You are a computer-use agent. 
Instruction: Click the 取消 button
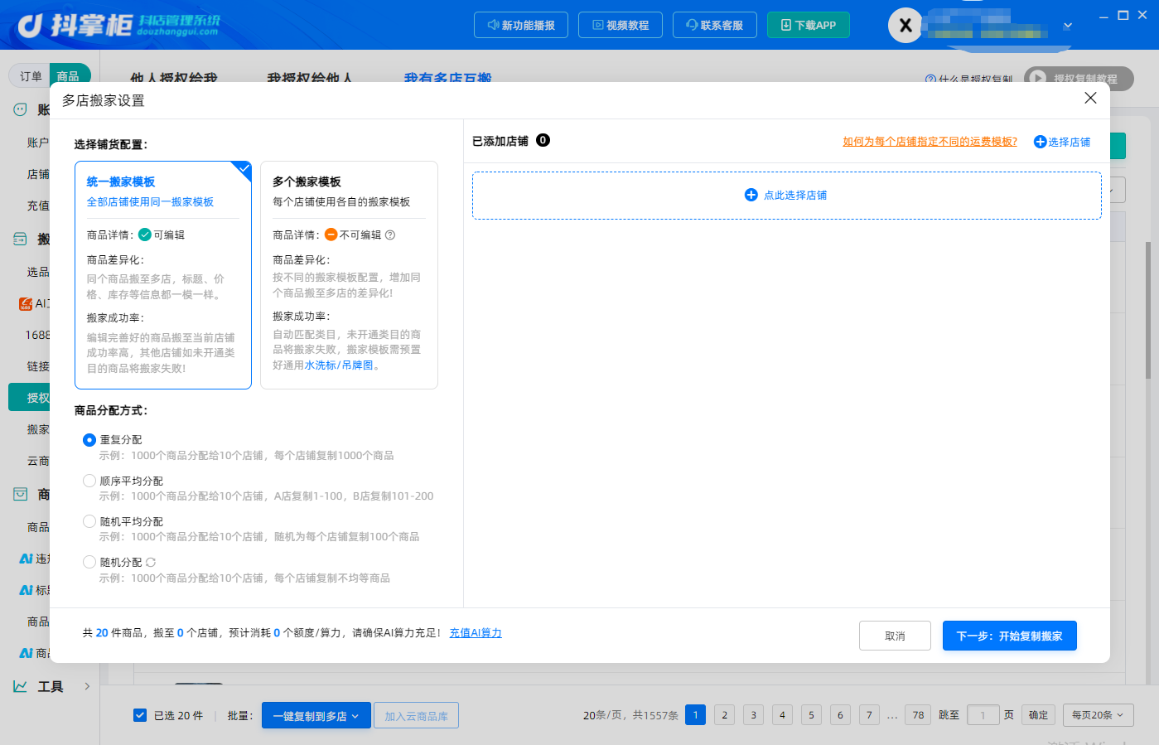tap(895, 636)
